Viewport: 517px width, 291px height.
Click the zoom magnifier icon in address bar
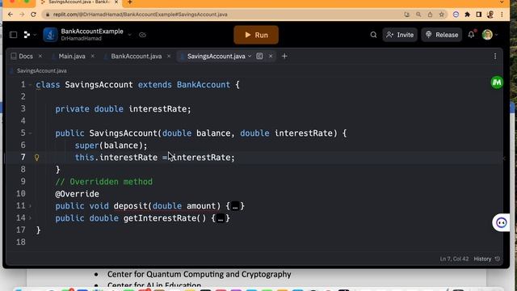pos(418,15)
